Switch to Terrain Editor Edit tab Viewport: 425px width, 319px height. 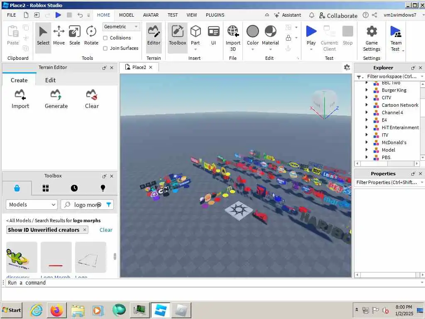(x=50, y=80)
